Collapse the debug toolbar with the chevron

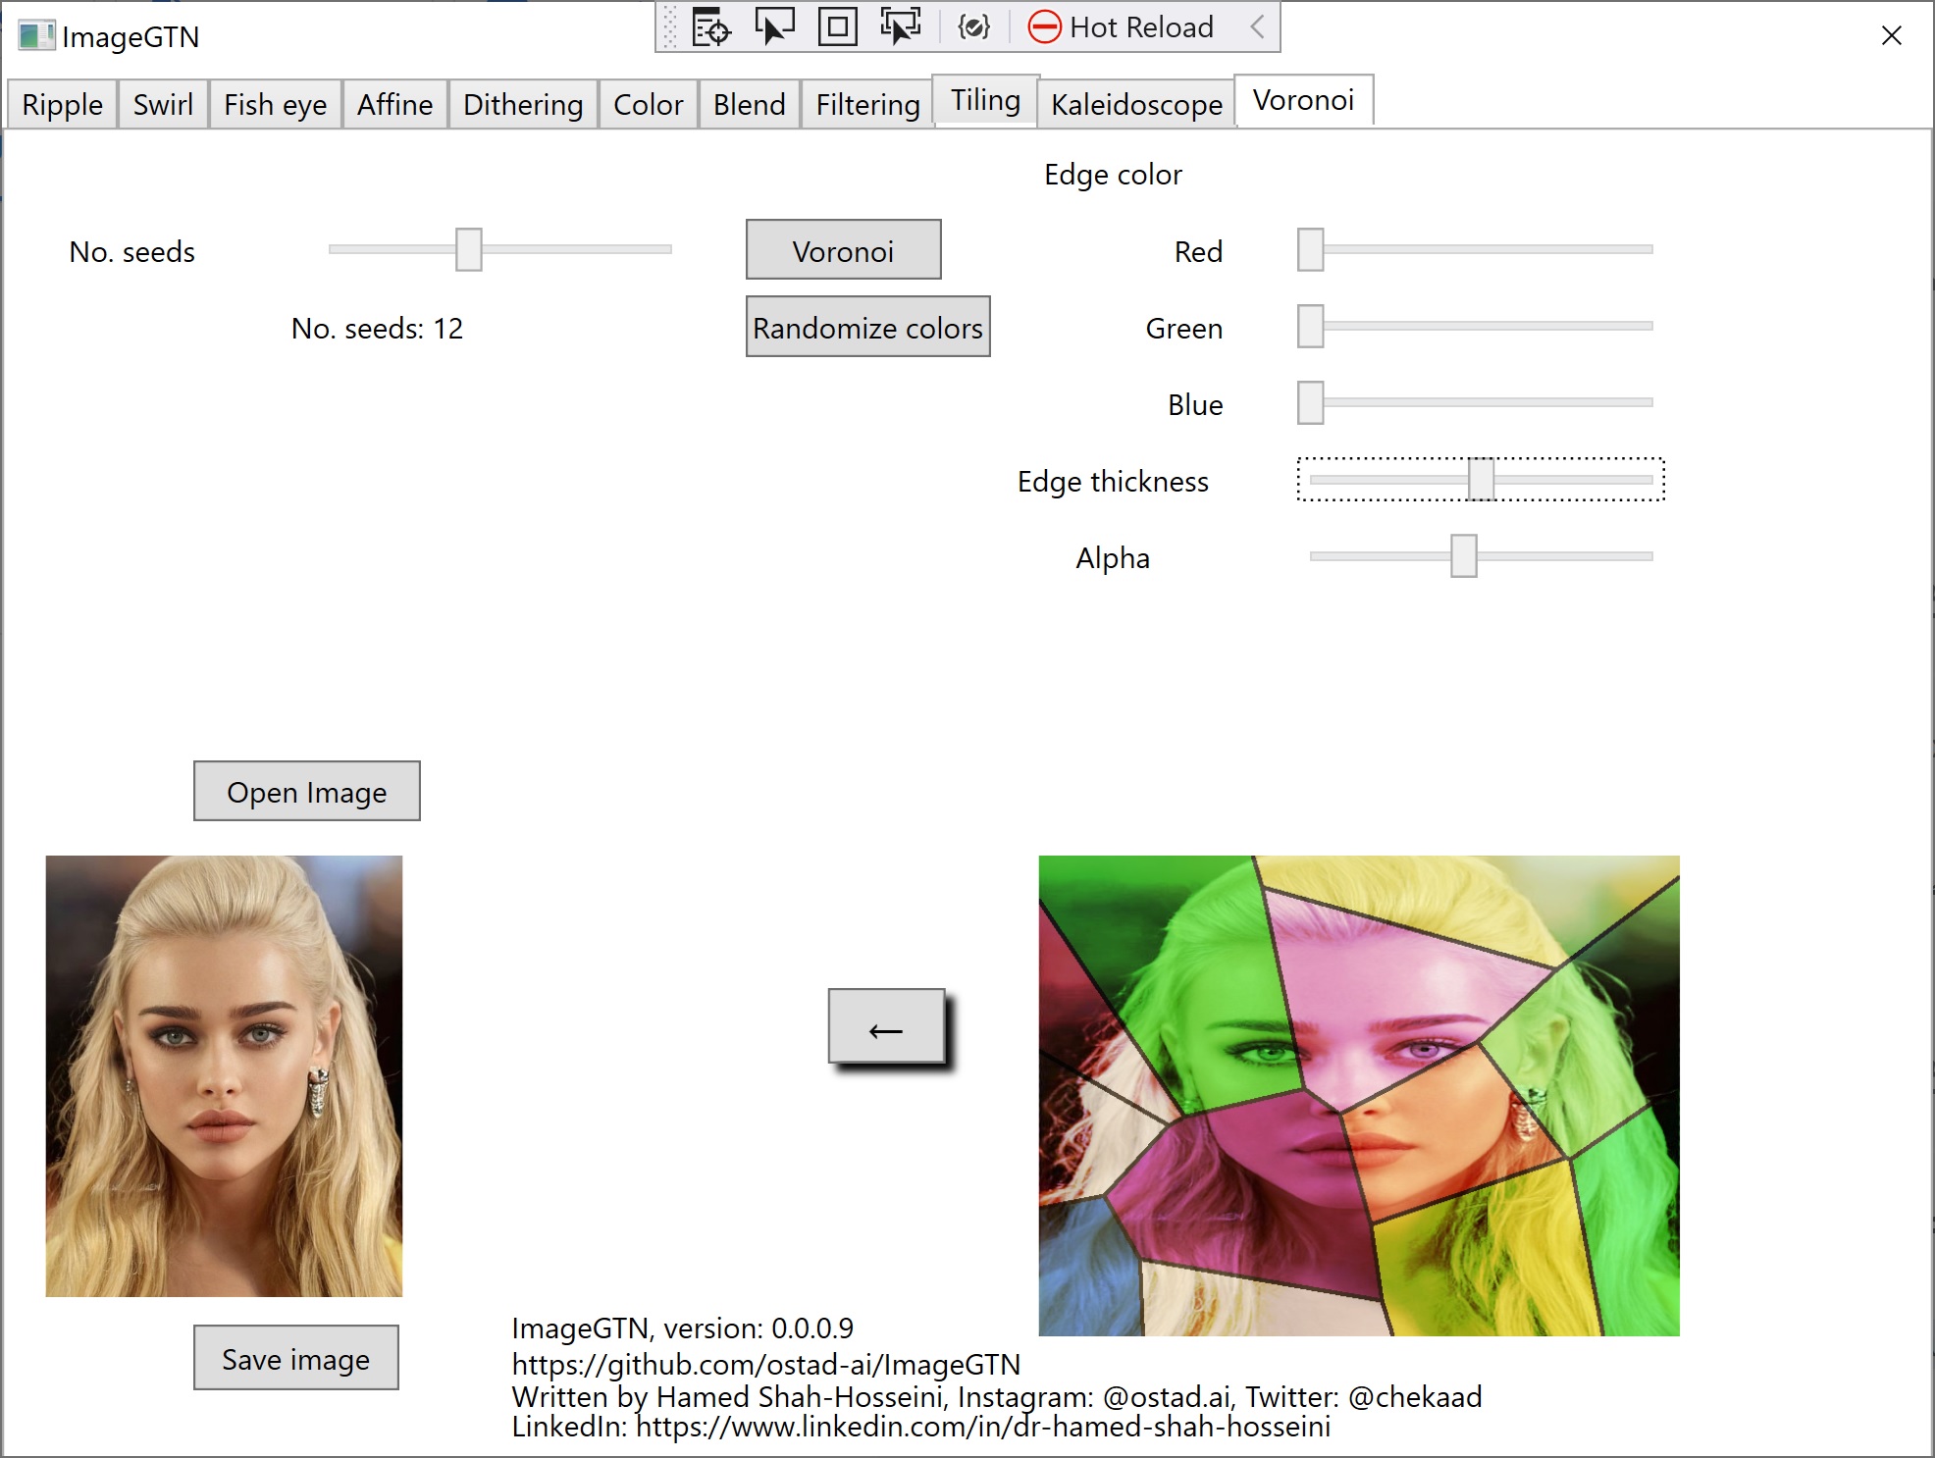pos(1258,27)
